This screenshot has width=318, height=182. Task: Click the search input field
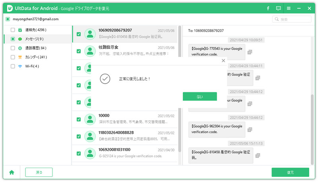coord(292,19)
